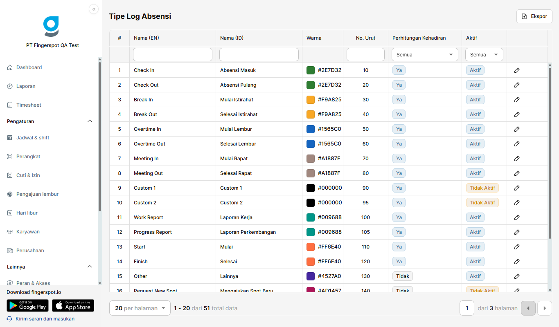This screenshot has height=327, width=559.
Task: Edit the Break In log type
Action: click(517, 100)
